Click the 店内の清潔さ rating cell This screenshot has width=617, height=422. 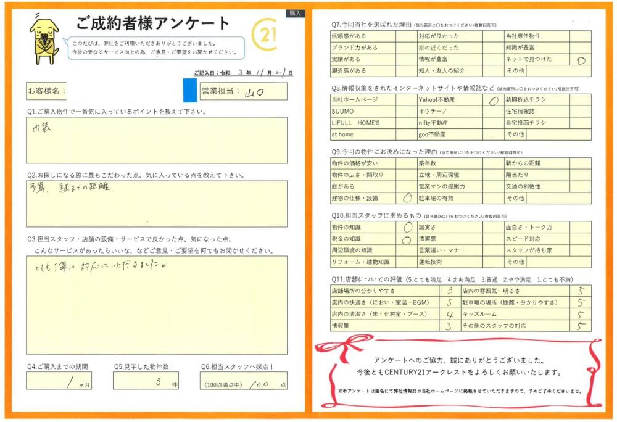(x=450, y=315)
